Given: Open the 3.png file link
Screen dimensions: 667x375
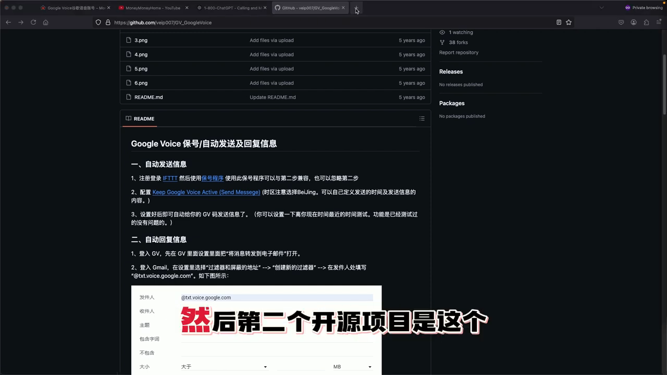Looking at the screenshot, I should (x=141, y=40).
